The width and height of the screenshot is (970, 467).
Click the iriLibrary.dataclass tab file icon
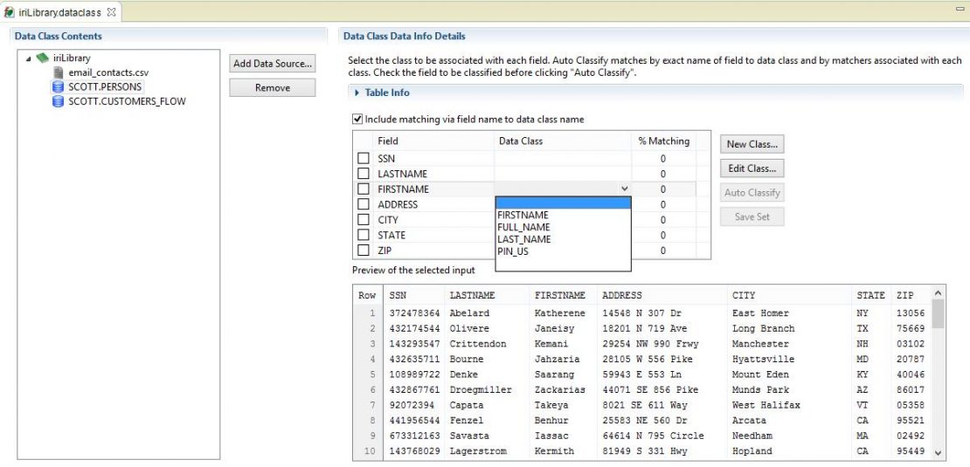(9, 12)
